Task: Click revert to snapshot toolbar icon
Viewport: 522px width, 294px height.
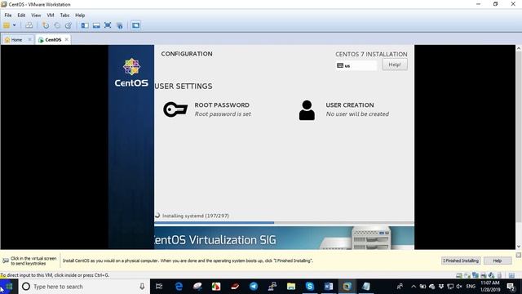Action: [x=57, y=25]
